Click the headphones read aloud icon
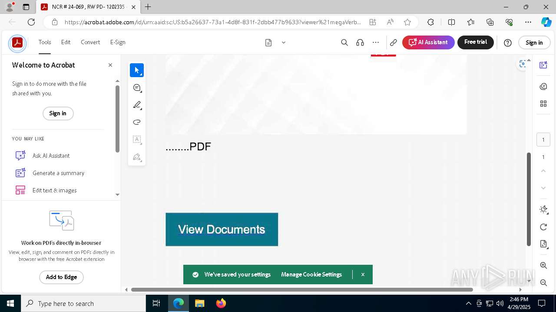Image resolution: width=556 pixels, height=312 pixels. 360,42
